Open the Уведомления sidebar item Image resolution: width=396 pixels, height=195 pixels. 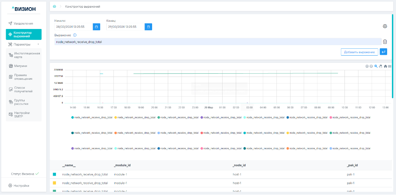click(24, 23)
